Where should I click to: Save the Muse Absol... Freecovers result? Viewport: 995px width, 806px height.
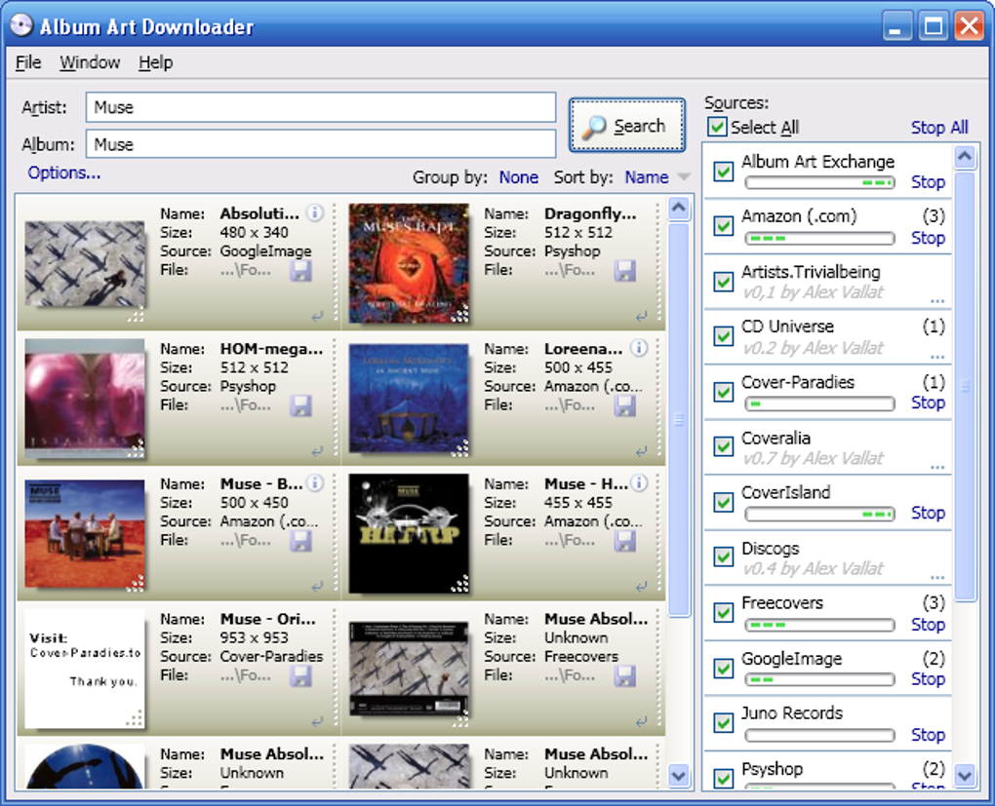(x=625, y=676)
